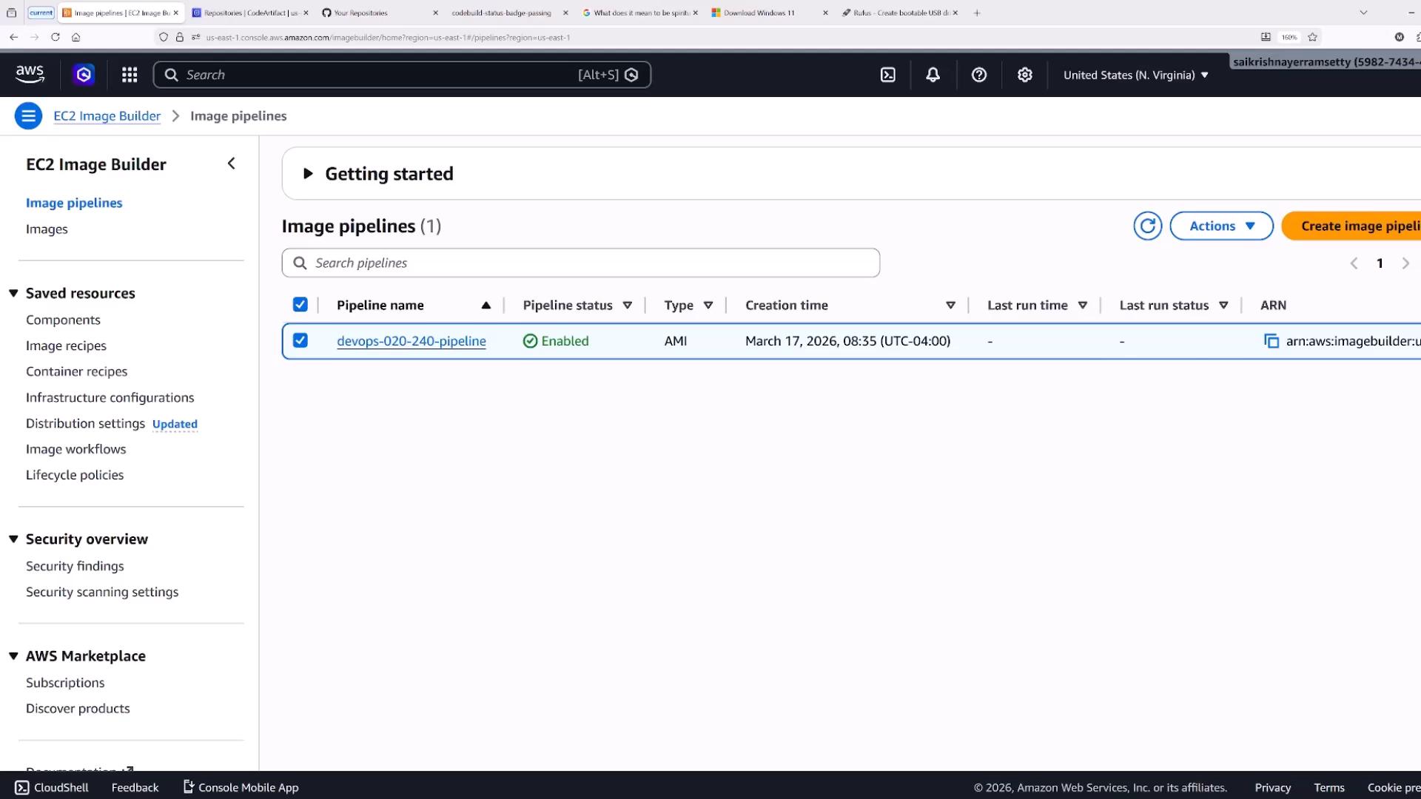Screen dimensions: 1421x799
Task: Open the services grid menu icon
Action: coord(130,75)
